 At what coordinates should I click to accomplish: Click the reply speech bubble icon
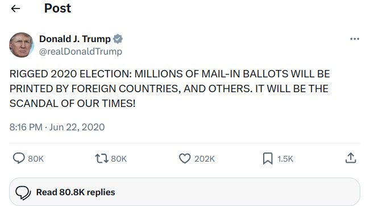pos(19,158)
